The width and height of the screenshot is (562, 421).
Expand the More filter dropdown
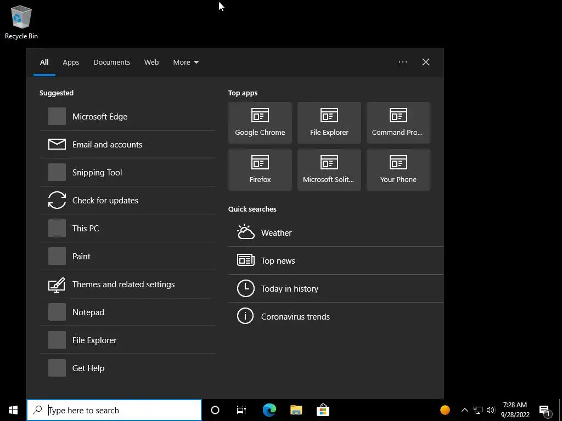186,62
